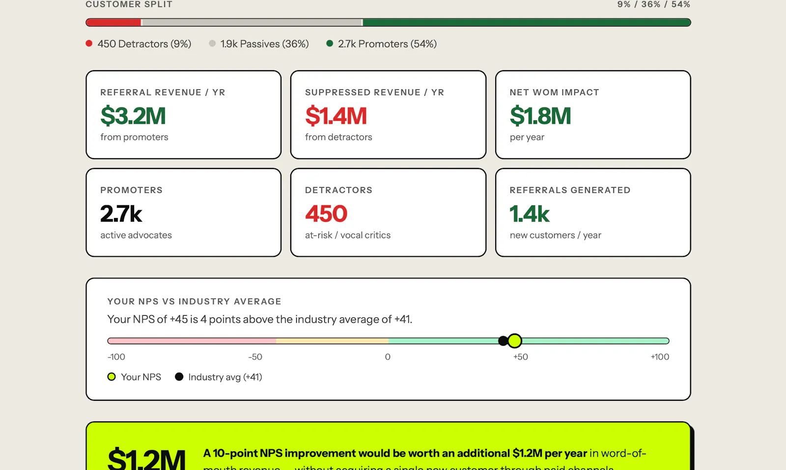Screen dimensions: 786x470
Task: Click the "per year" caption under Net WOM
Action: click(527, 137)
